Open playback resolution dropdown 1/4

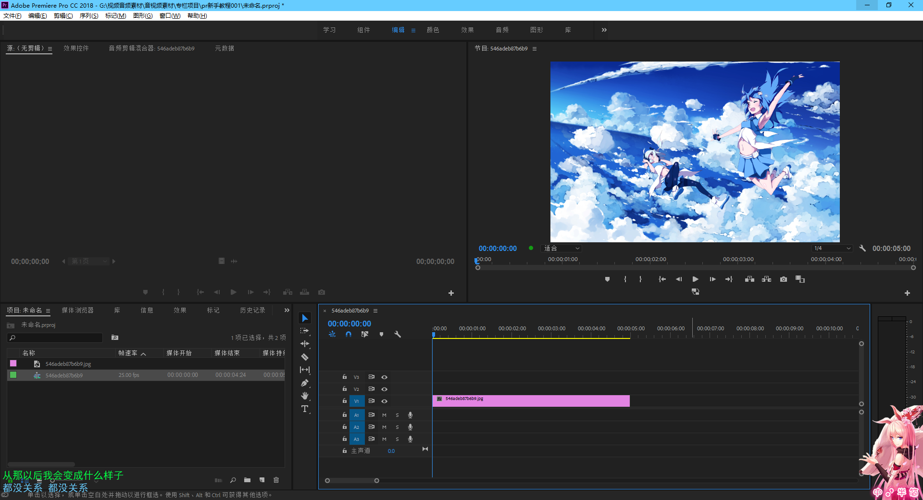tap(832, 249)
